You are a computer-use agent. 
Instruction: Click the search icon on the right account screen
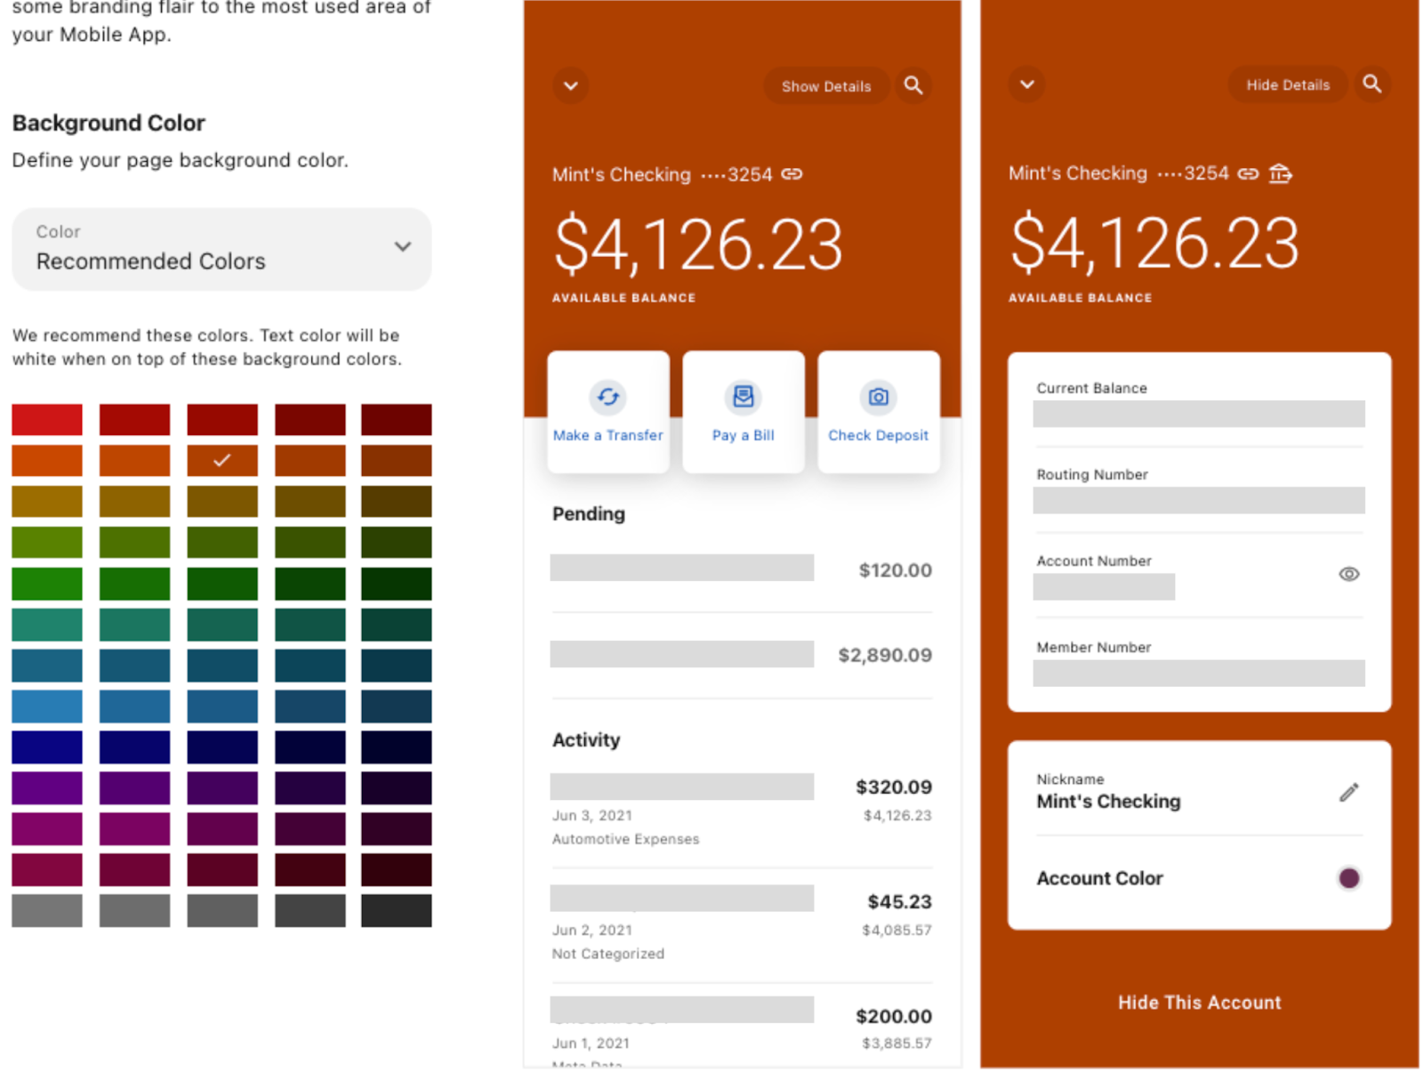tap(1372, 85)
